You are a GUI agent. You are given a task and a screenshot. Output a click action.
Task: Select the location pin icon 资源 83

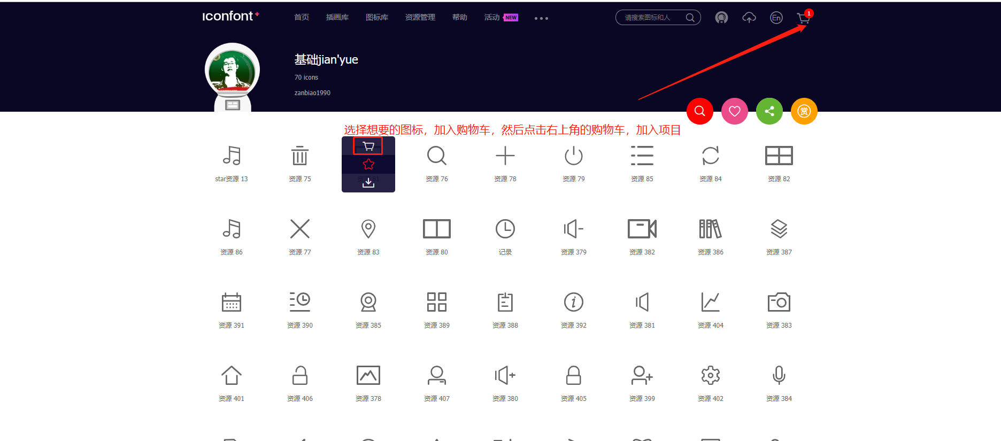tap(368, 229)
